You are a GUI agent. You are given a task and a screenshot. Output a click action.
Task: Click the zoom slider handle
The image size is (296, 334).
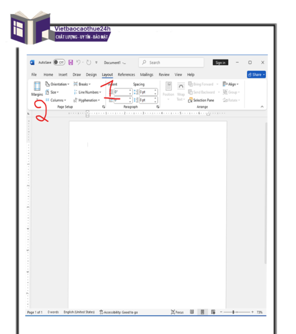[233, 312]
